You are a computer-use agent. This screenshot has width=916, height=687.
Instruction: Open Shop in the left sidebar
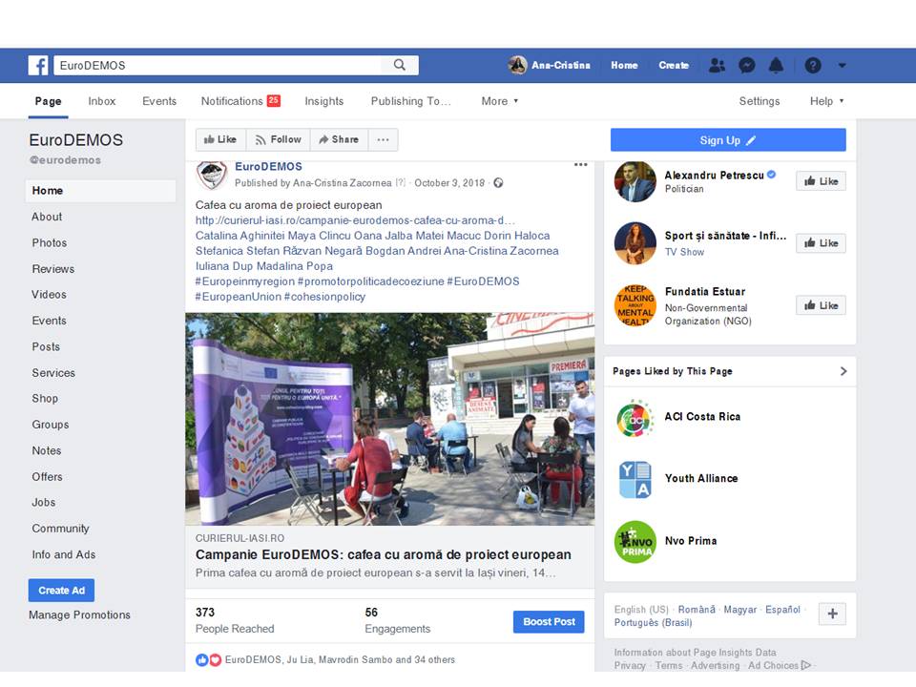coord(45,399)
